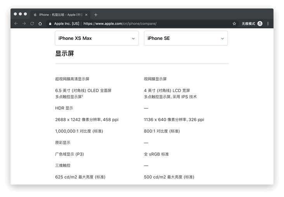Bookmark this page with the star
284x197 pixels.
234,24
